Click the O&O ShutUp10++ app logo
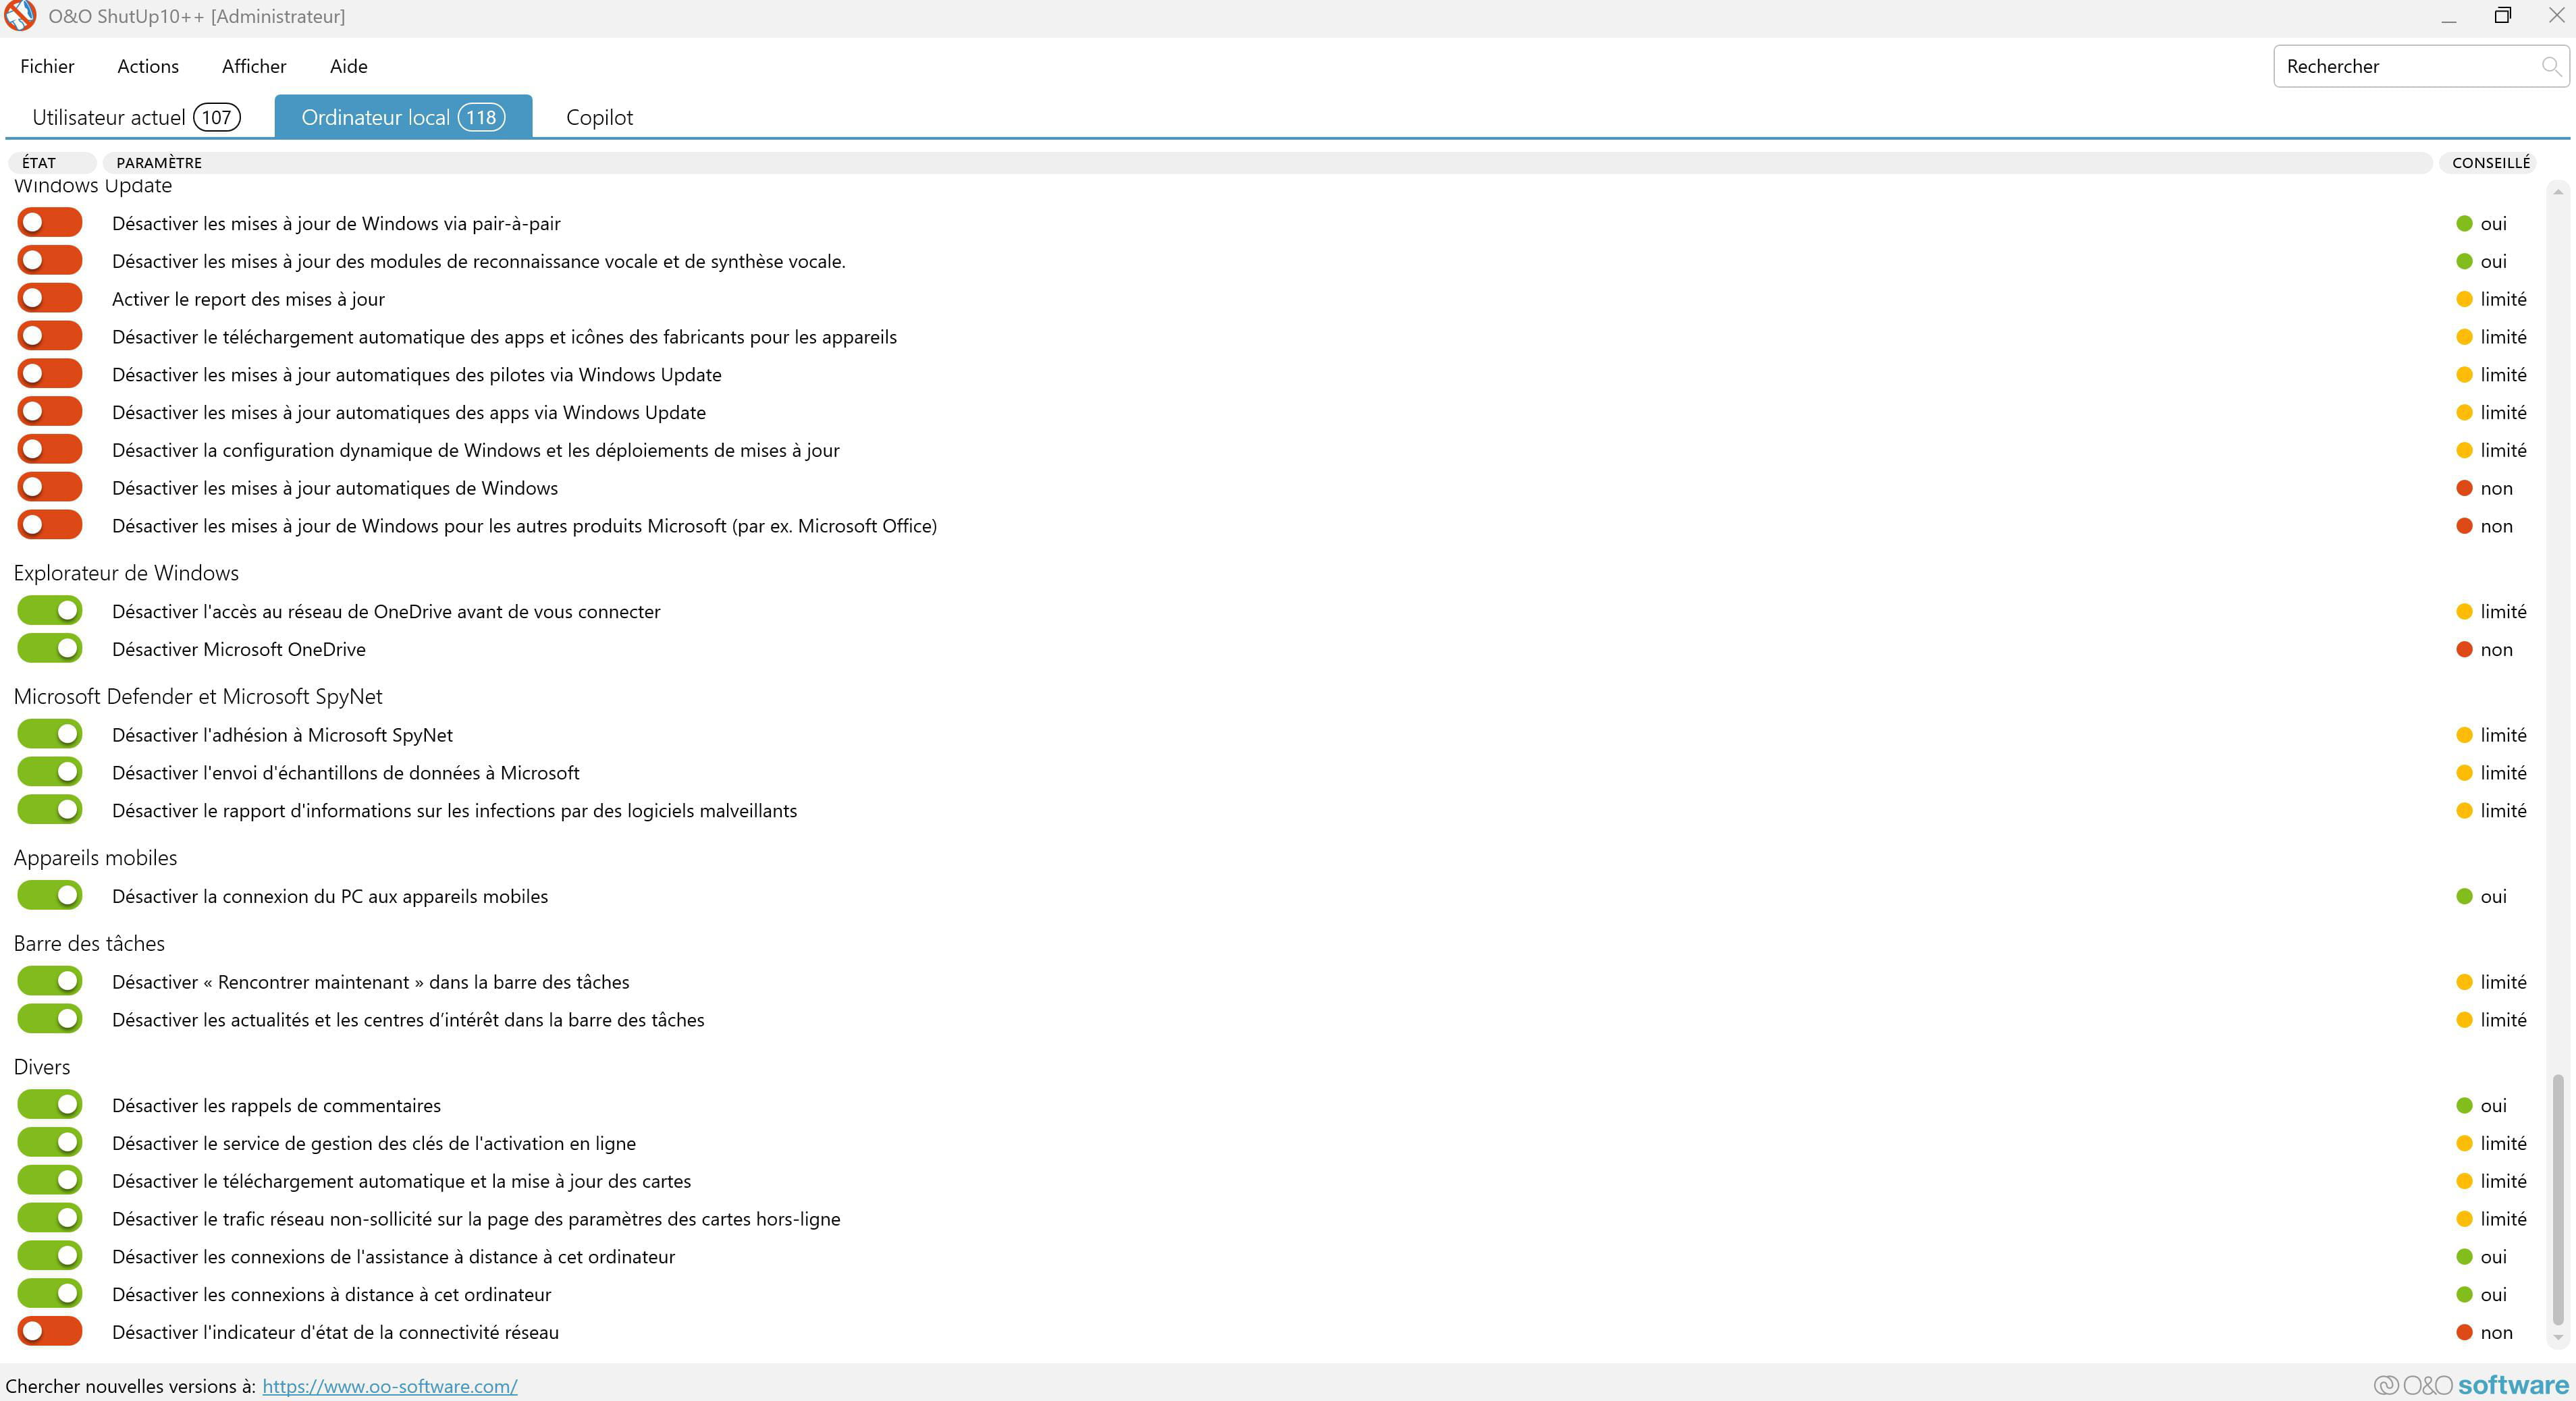 coord(20,16)
